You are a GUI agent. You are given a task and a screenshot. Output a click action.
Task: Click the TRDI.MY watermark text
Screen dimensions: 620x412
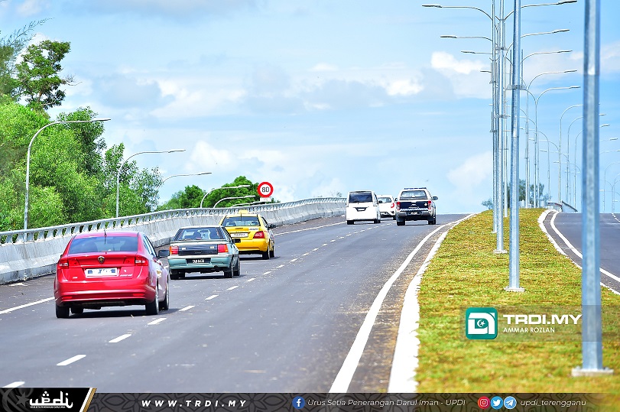coord(541,319)
